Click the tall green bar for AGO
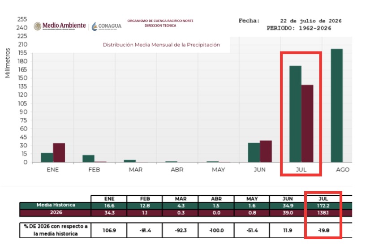370x245 pixels. (x=337, y=106)
